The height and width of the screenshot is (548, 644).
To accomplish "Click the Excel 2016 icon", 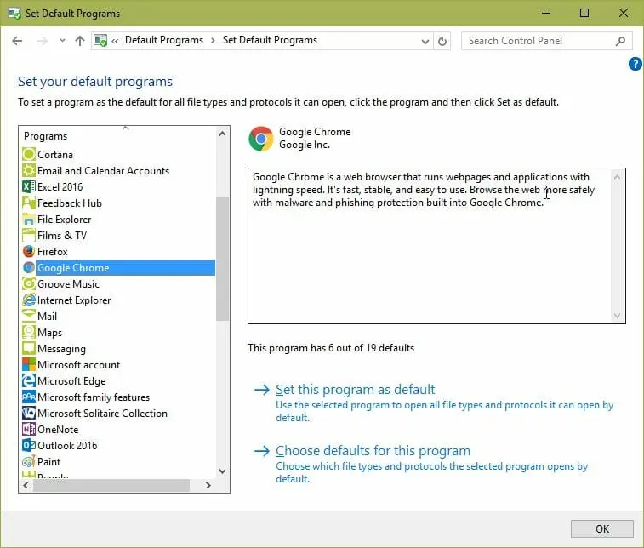I will pos(29,186).
